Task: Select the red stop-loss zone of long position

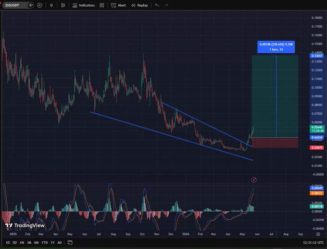Action: [275, 142]
